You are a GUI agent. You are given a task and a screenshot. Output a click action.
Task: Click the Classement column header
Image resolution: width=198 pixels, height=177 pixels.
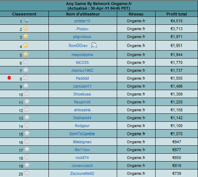[x=24, y=14]
